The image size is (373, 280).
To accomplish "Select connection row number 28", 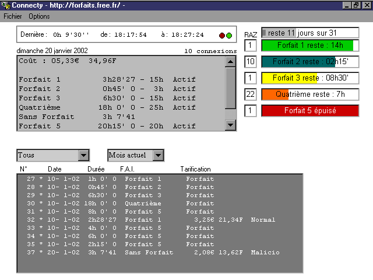I will tap(160, 187).
